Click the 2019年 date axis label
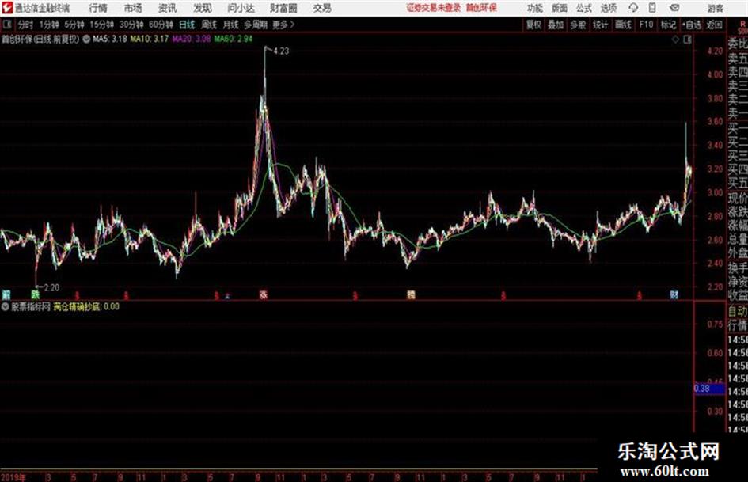 coord(13,476)
